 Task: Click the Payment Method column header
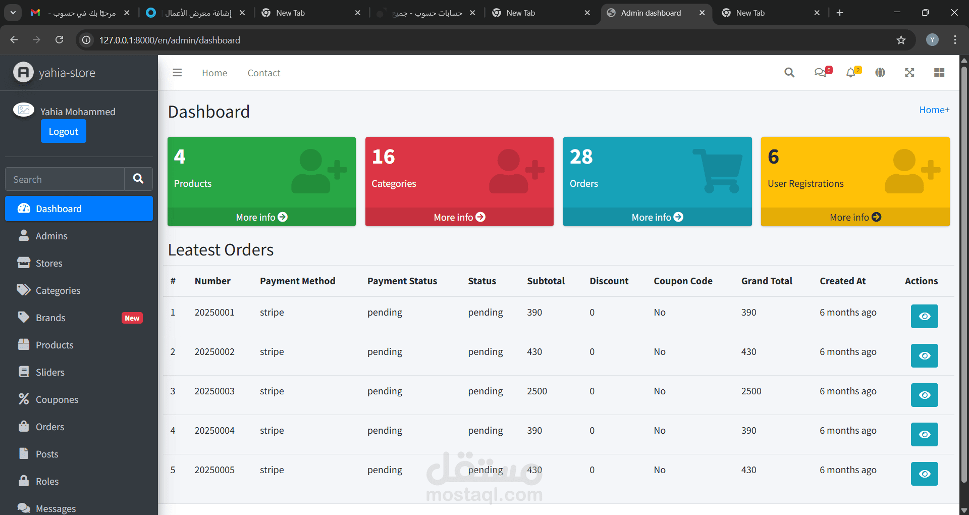297,281
